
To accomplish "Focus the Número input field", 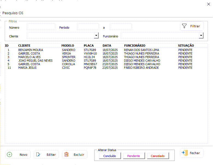I will (x=41, y=27).
